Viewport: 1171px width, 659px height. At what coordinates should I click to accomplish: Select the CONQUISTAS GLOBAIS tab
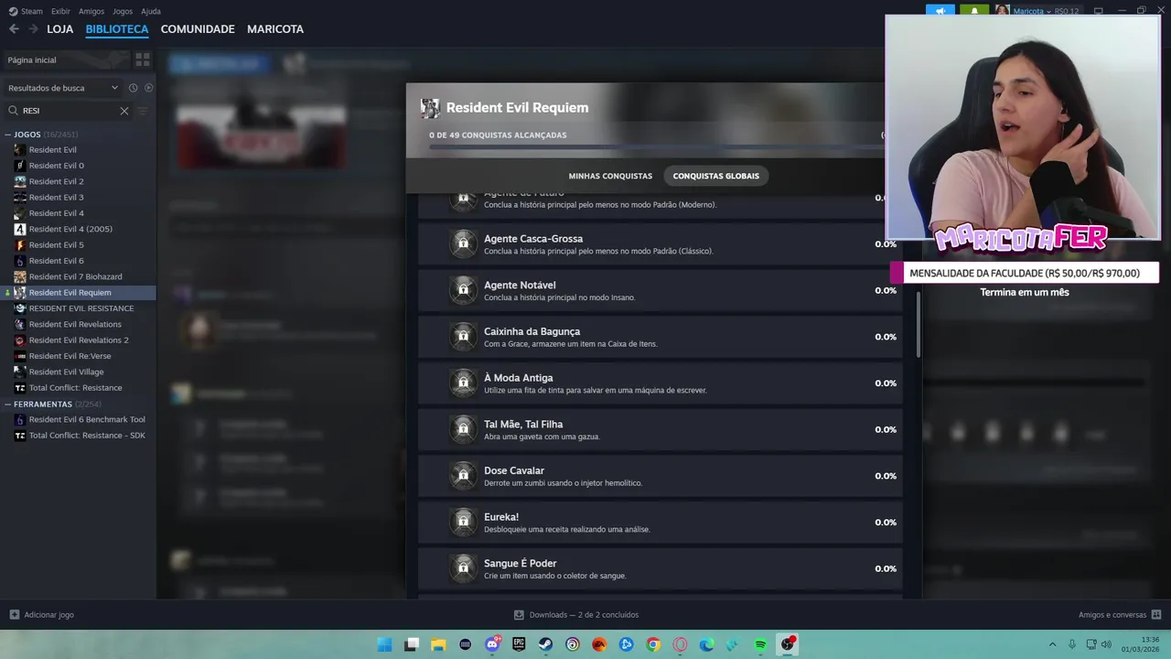[x=716, y=176]
